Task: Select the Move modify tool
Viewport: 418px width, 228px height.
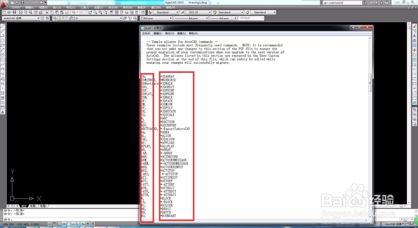Action: pos(415,50)
